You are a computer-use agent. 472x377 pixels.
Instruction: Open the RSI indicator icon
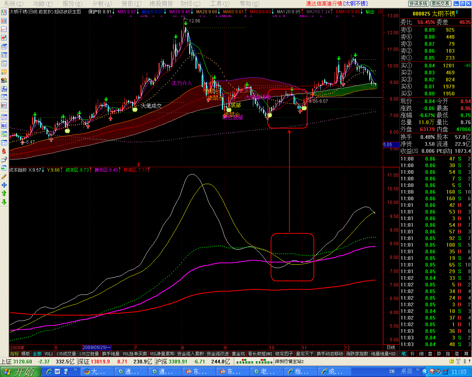click(x=4, y=126)
